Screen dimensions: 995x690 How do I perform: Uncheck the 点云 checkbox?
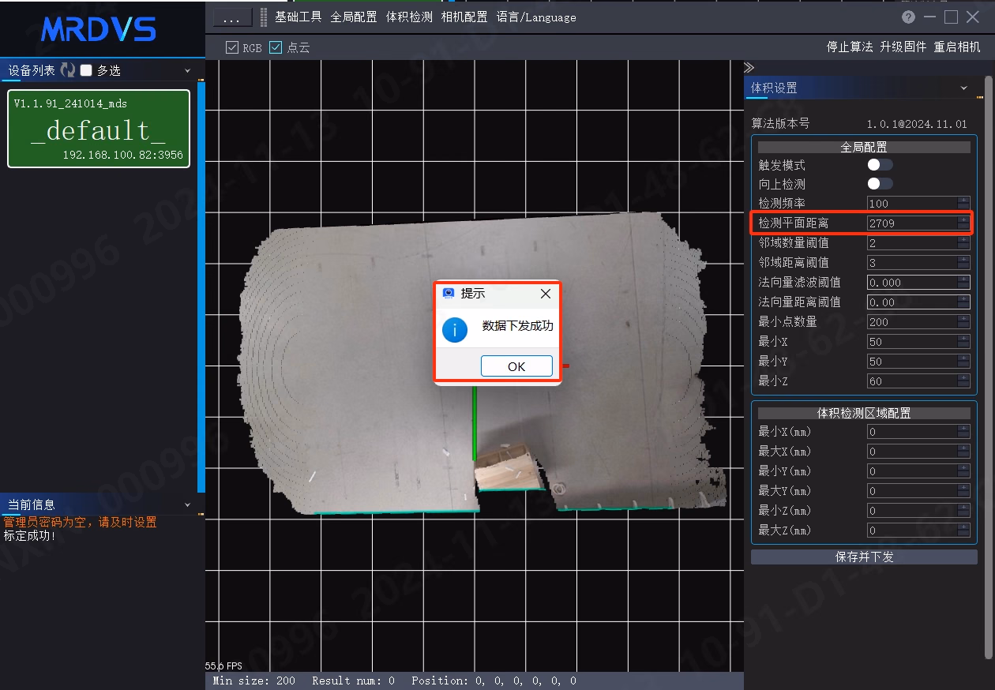pos(276,47)
